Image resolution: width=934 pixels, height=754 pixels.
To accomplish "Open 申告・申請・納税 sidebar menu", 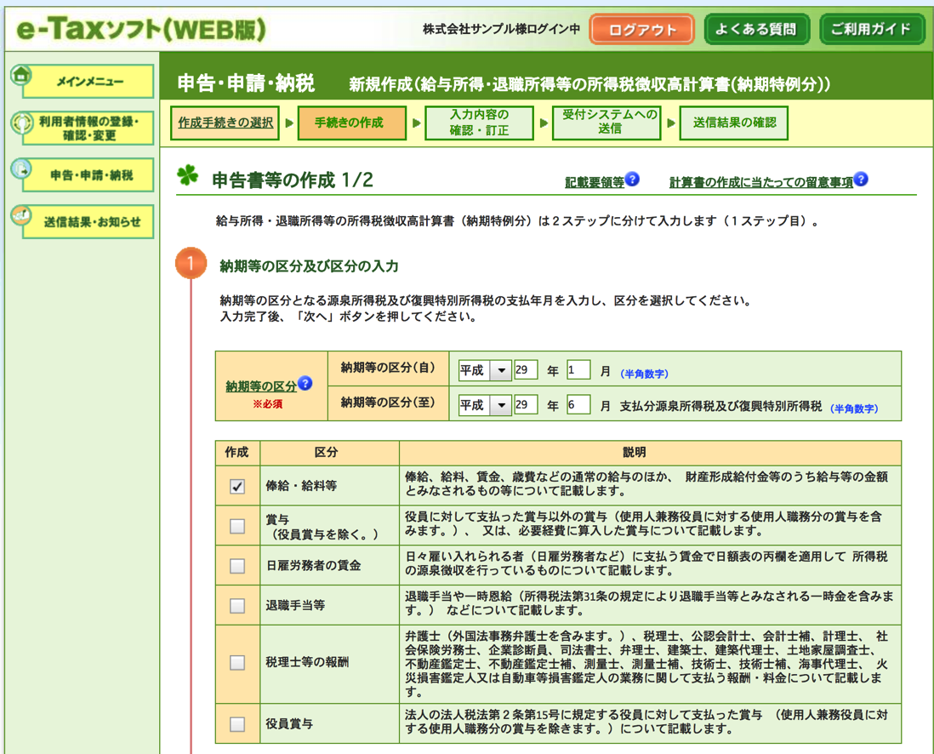I will pos(88,175).
